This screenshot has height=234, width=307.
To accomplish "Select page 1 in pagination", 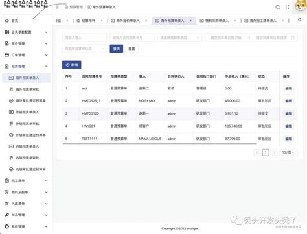I will point(266,152).
